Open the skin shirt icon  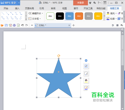pyautogui.click(x=90, y=3)
